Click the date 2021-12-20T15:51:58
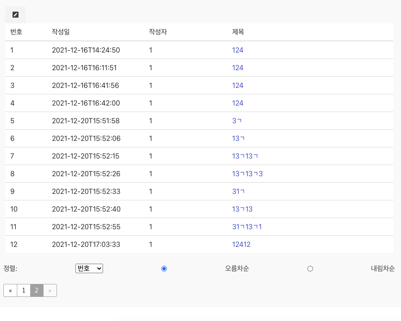The height and width of the screenshot is (321, 401). 86,121
